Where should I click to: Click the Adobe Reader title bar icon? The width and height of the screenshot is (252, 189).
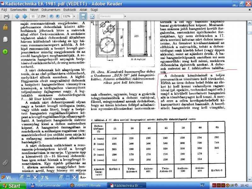[x=3, y=3]
